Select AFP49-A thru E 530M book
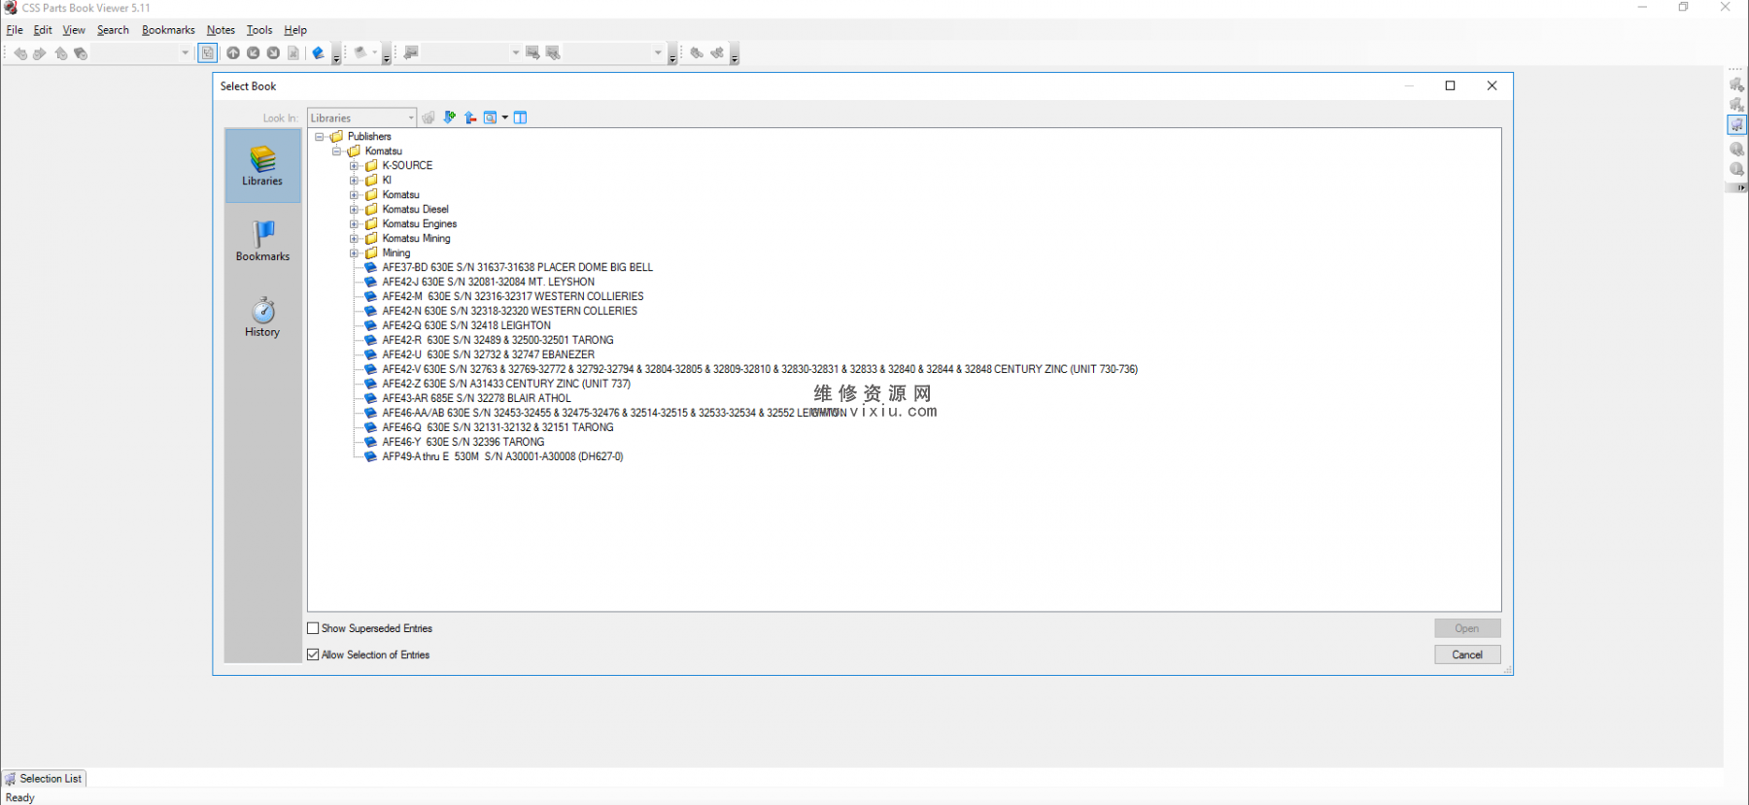Screen dimensions: 1749x805 [502, 456]
